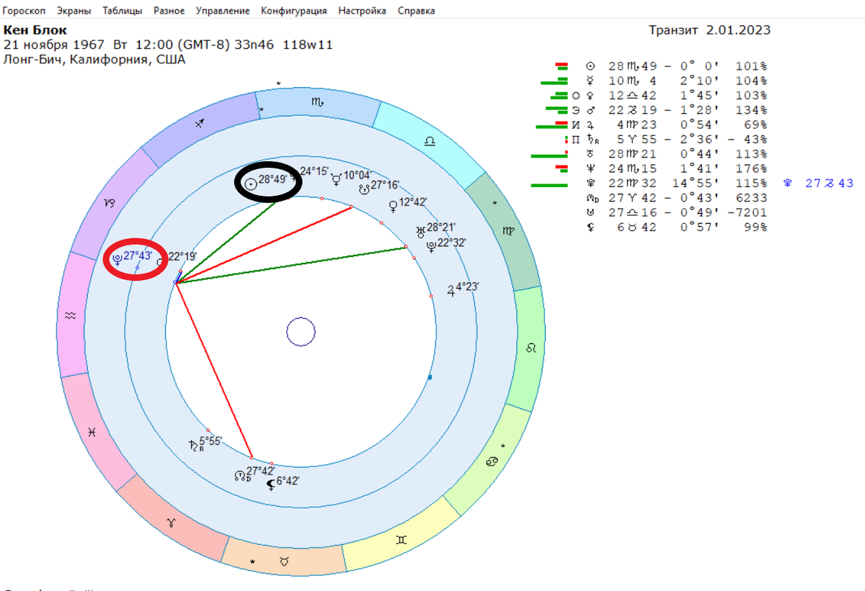Click the Virgo sign on the zodiac wheel
The height and width of the screenshot is (591, 865).
509,232
